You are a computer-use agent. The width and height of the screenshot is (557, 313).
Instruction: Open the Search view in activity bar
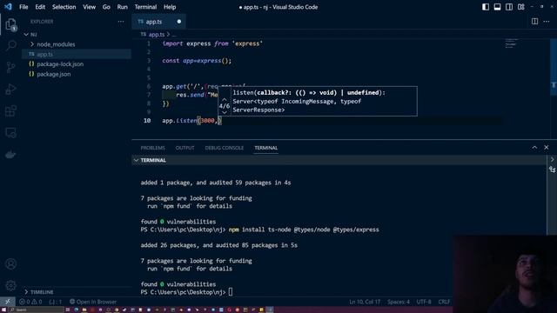click(11, 45)
